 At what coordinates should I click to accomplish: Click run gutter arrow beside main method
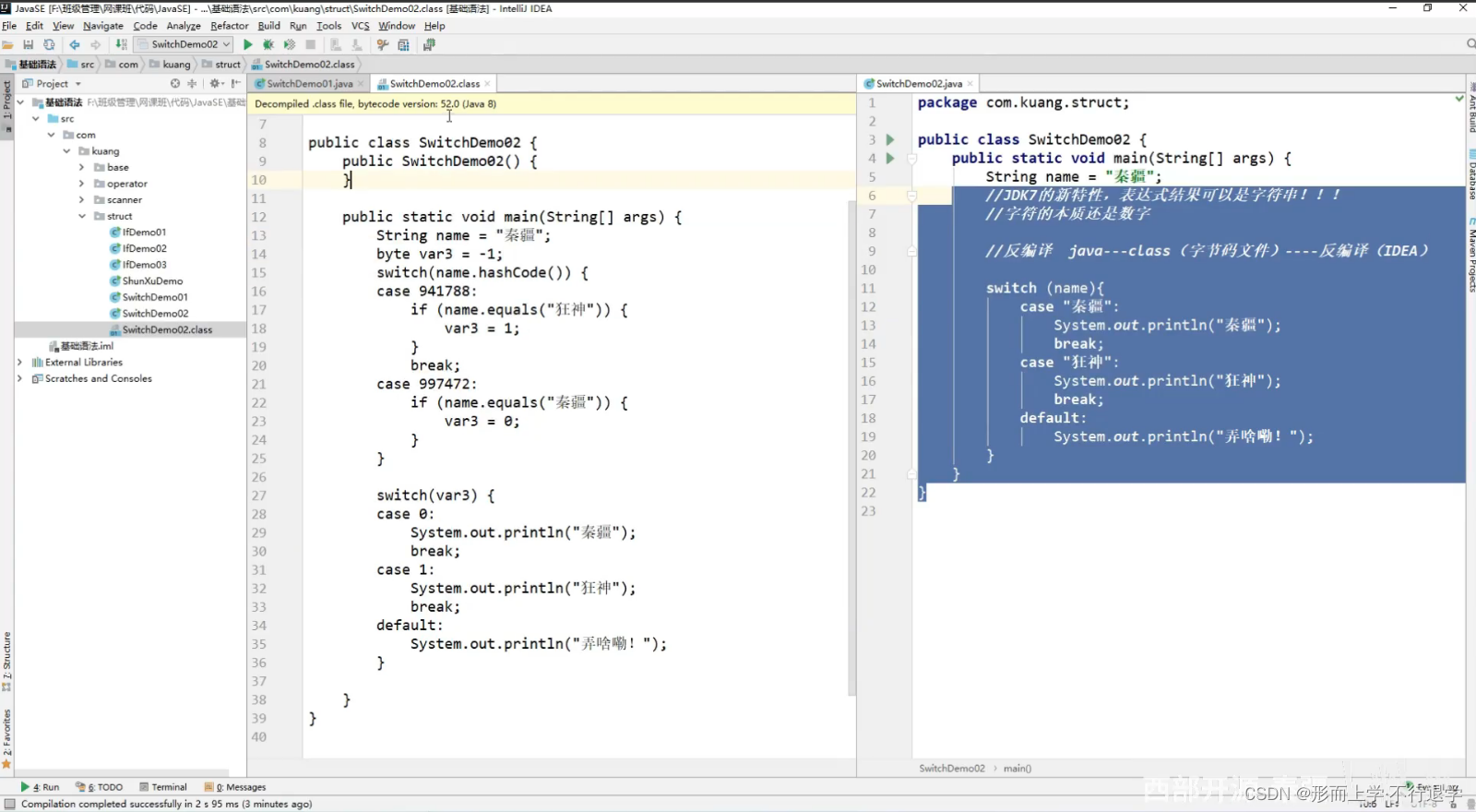tap(890, 158)
